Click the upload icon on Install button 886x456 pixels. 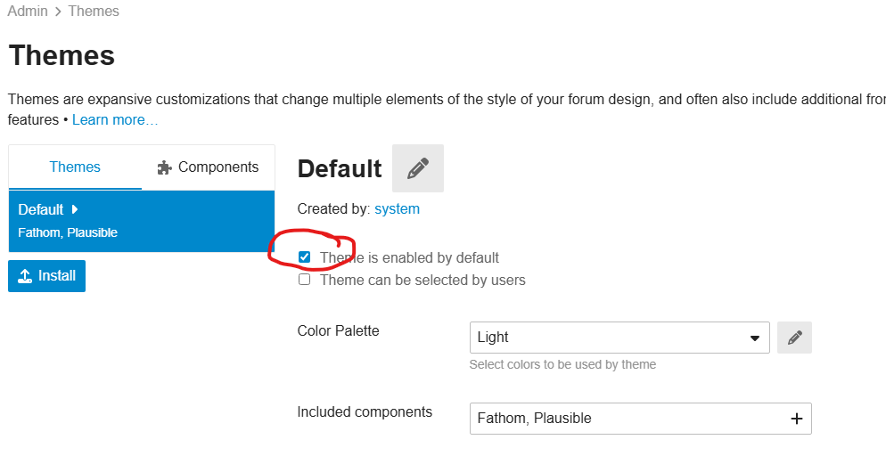pyautogui.click(x=25, y=276)
